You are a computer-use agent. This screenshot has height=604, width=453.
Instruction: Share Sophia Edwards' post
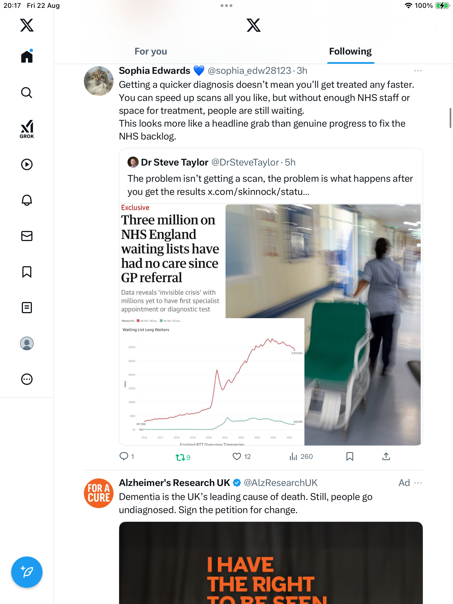click(x=386, y=457)
